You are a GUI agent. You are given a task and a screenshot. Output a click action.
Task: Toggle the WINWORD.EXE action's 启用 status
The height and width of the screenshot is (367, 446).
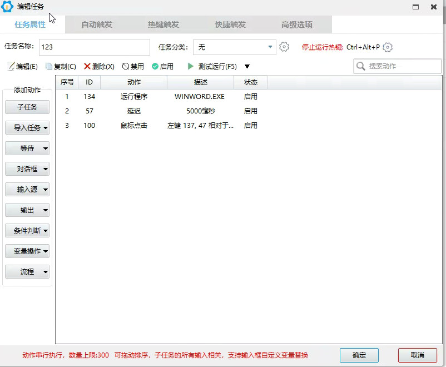pyautogui.click(x=251, y=96)
